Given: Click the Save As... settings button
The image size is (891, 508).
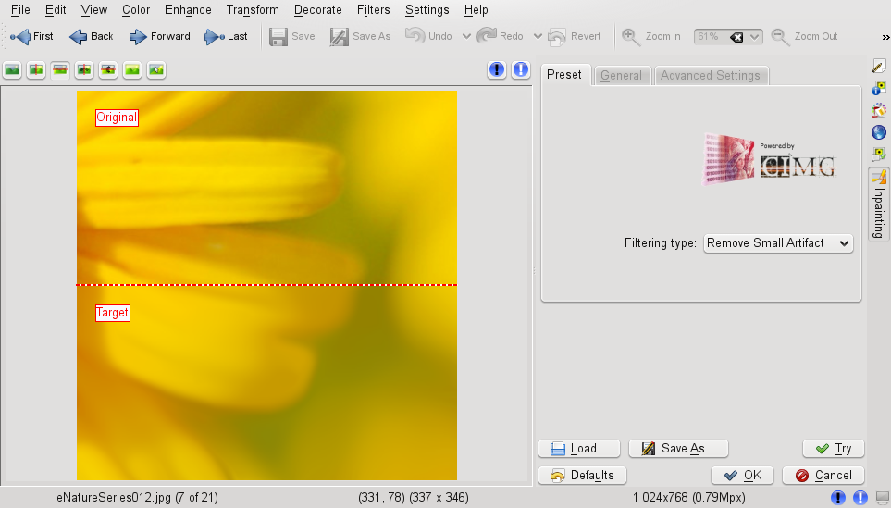Looking at the screenshot, I should (x=678, y=449).
